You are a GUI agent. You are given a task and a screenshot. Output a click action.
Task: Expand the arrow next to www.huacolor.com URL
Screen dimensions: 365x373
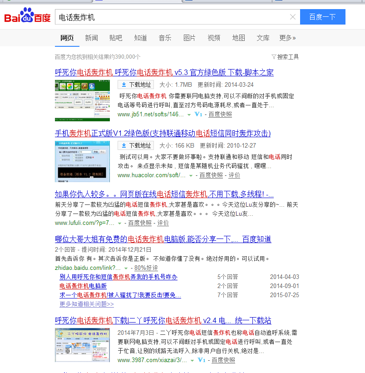click(191, 175)
